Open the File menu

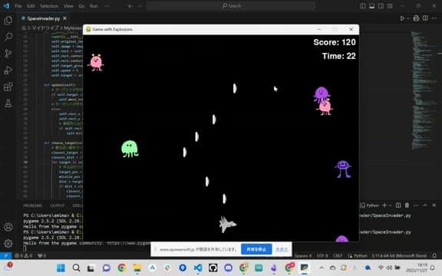click(18, 6)
